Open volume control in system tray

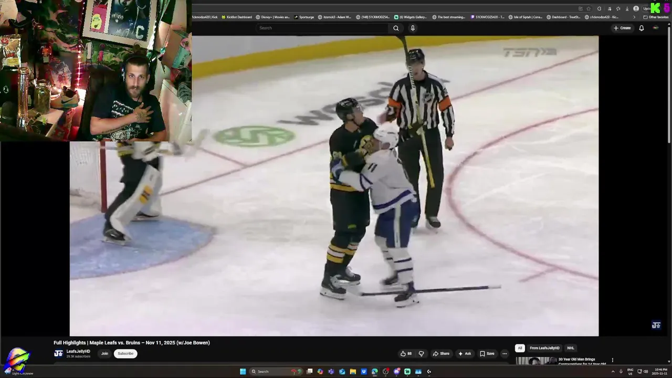tap(646, 372)
